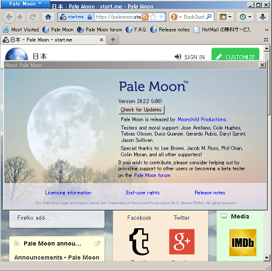Open the history button dropdown
272x271 pixels.
(245, 17)
